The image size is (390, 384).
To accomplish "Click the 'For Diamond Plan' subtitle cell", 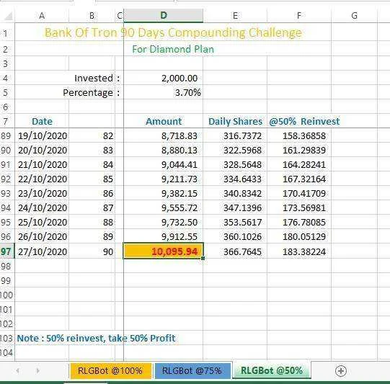I will pos(173,49).
